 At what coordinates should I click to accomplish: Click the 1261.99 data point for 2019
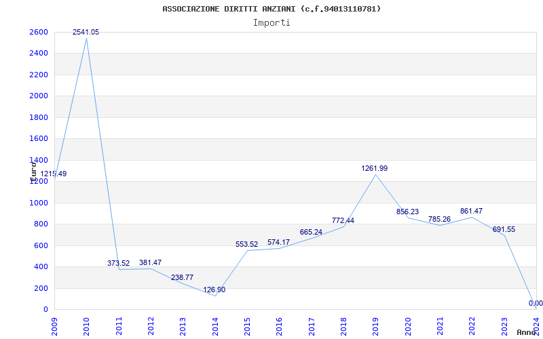375,175
